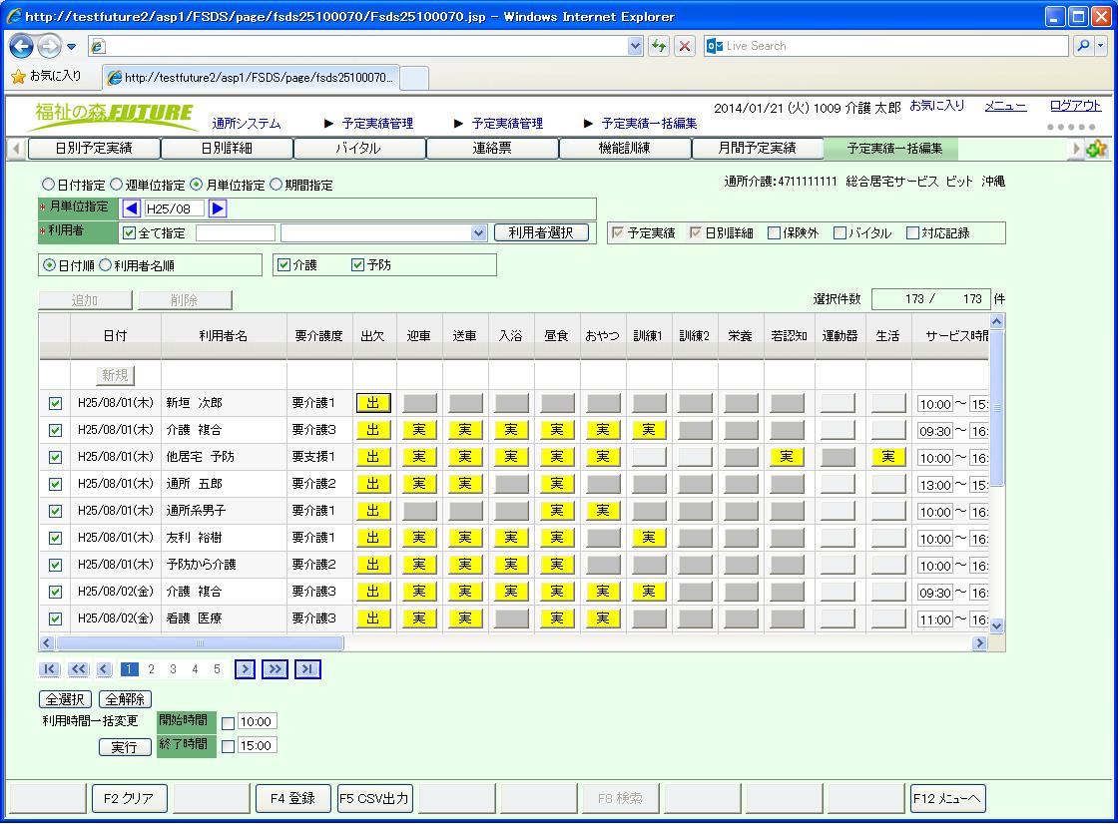Skip back pages with double-left arrow

pos(79,669)
